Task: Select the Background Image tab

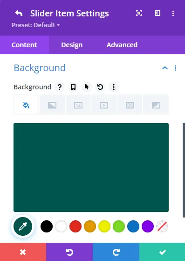Action: click(78, 105)
